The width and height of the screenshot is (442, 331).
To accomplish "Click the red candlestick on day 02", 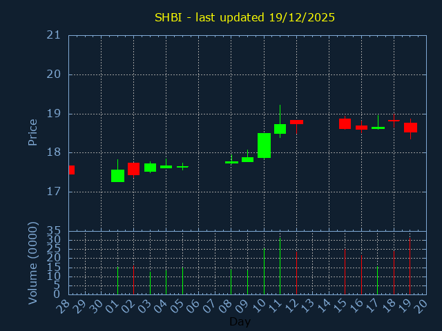I will click(x=133, y=169).
